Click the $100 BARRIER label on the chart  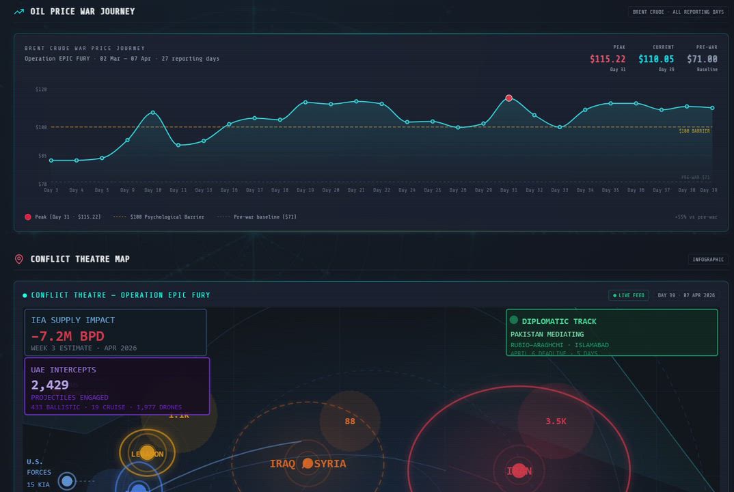coord(694,131)
